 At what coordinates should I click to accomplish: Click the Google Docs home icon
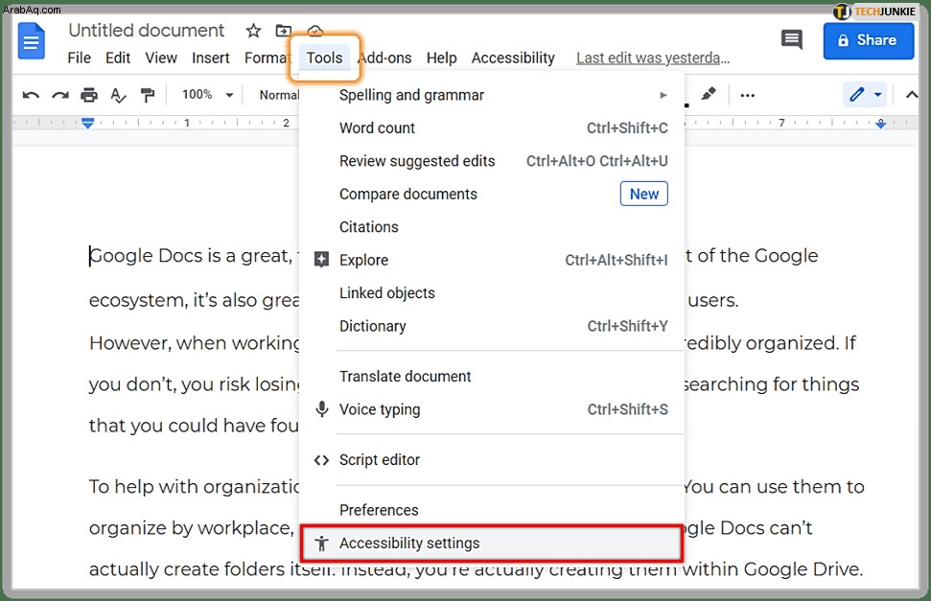click(32, 41)
